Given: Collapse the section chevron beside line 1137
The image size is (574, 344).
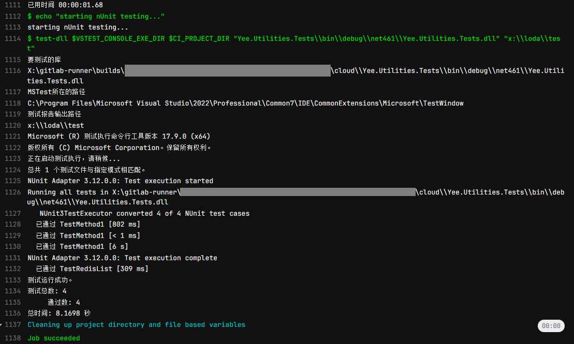Looking at the screenshot, I should point(2,324).
